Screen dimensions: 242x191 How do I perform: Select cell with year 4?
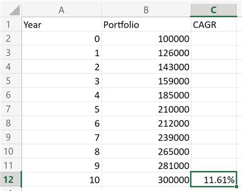[62, 95]
